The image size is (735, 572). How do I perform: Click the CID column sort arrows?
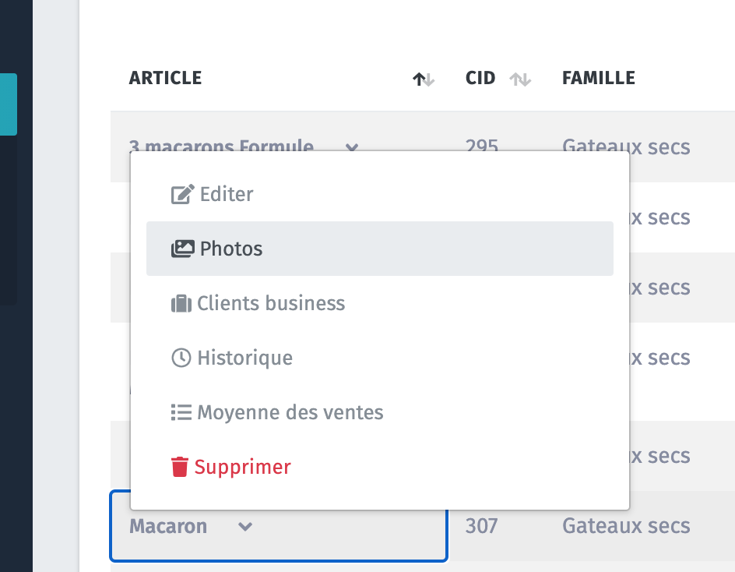click(x=519, y=79)
